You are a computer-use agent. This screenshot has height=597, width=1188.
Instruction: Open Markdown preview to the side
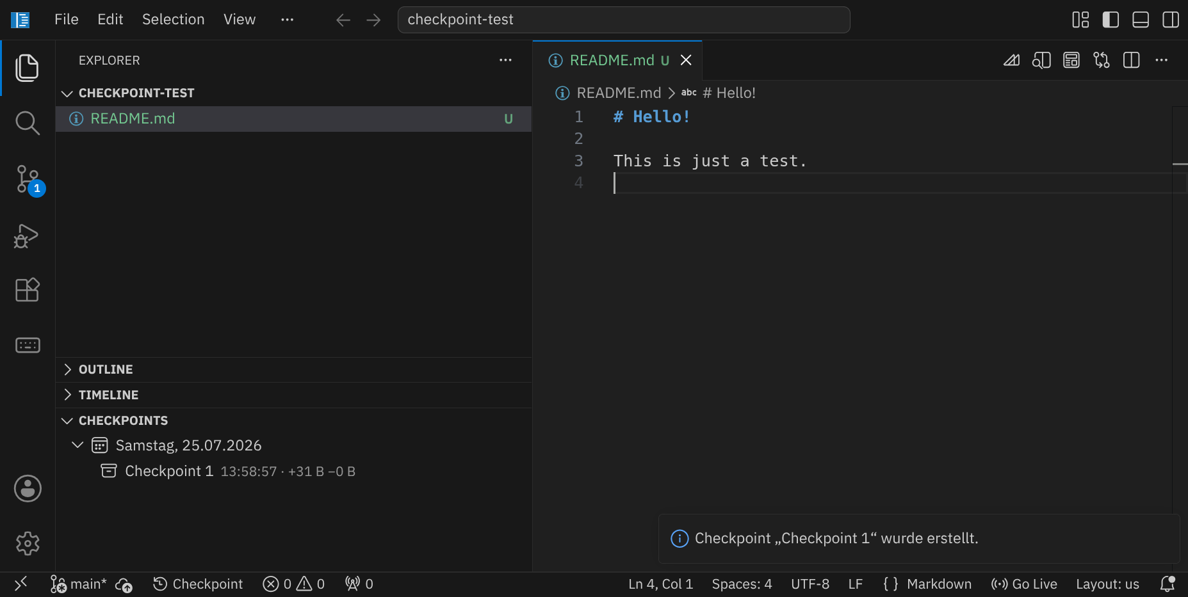click(1041, 60)
